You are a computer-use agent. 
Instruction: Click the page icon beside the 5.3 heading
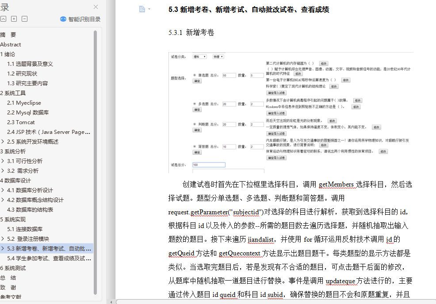(142, 9)
